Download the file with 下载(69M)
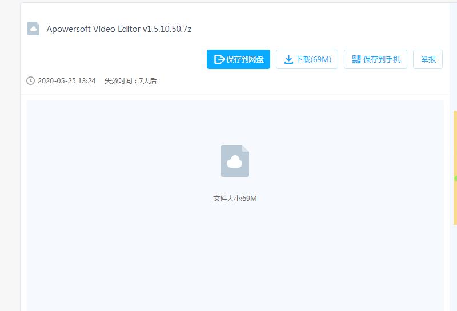This screenshot has height=311, width=457. (307, 59)
